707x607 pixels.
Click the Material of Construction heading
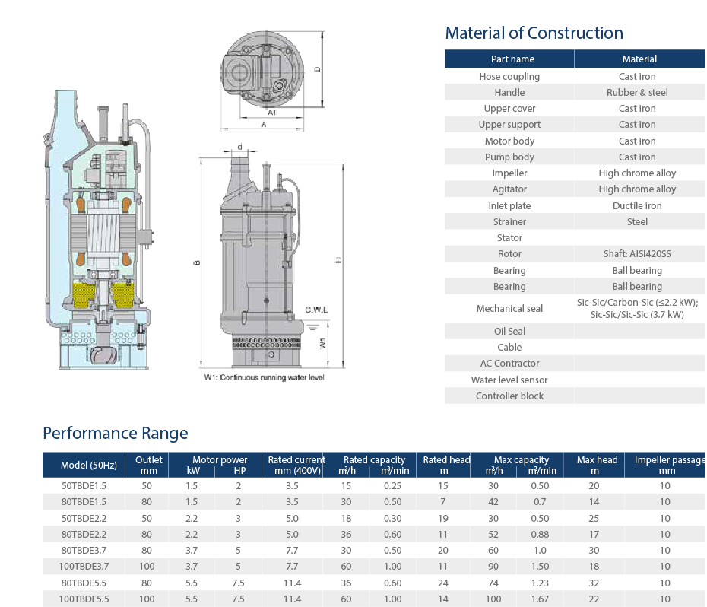[x=534, y=33]
